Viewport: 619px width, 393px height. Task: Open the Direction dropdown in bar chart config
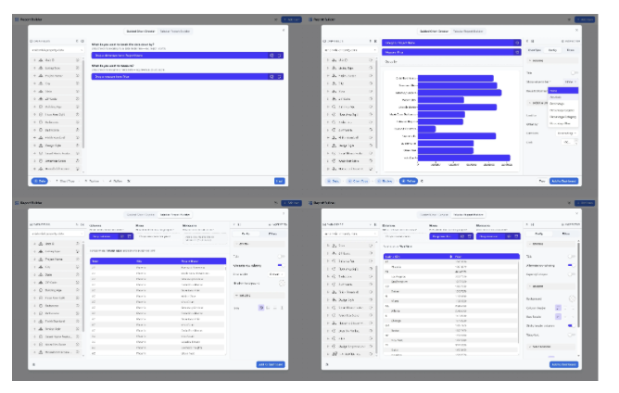point(567,133)
